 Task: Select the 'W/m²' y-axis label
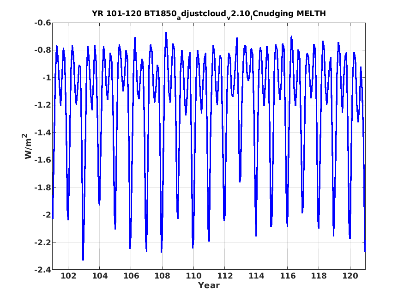(x=27, y=146)
